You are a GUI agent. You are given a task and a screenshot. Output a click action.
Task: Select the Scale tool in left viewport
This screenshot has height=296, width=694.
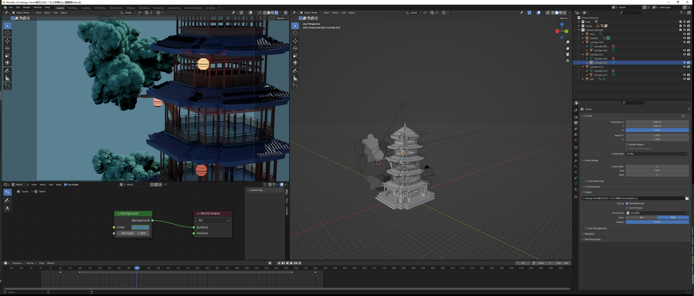click(7, 55)
